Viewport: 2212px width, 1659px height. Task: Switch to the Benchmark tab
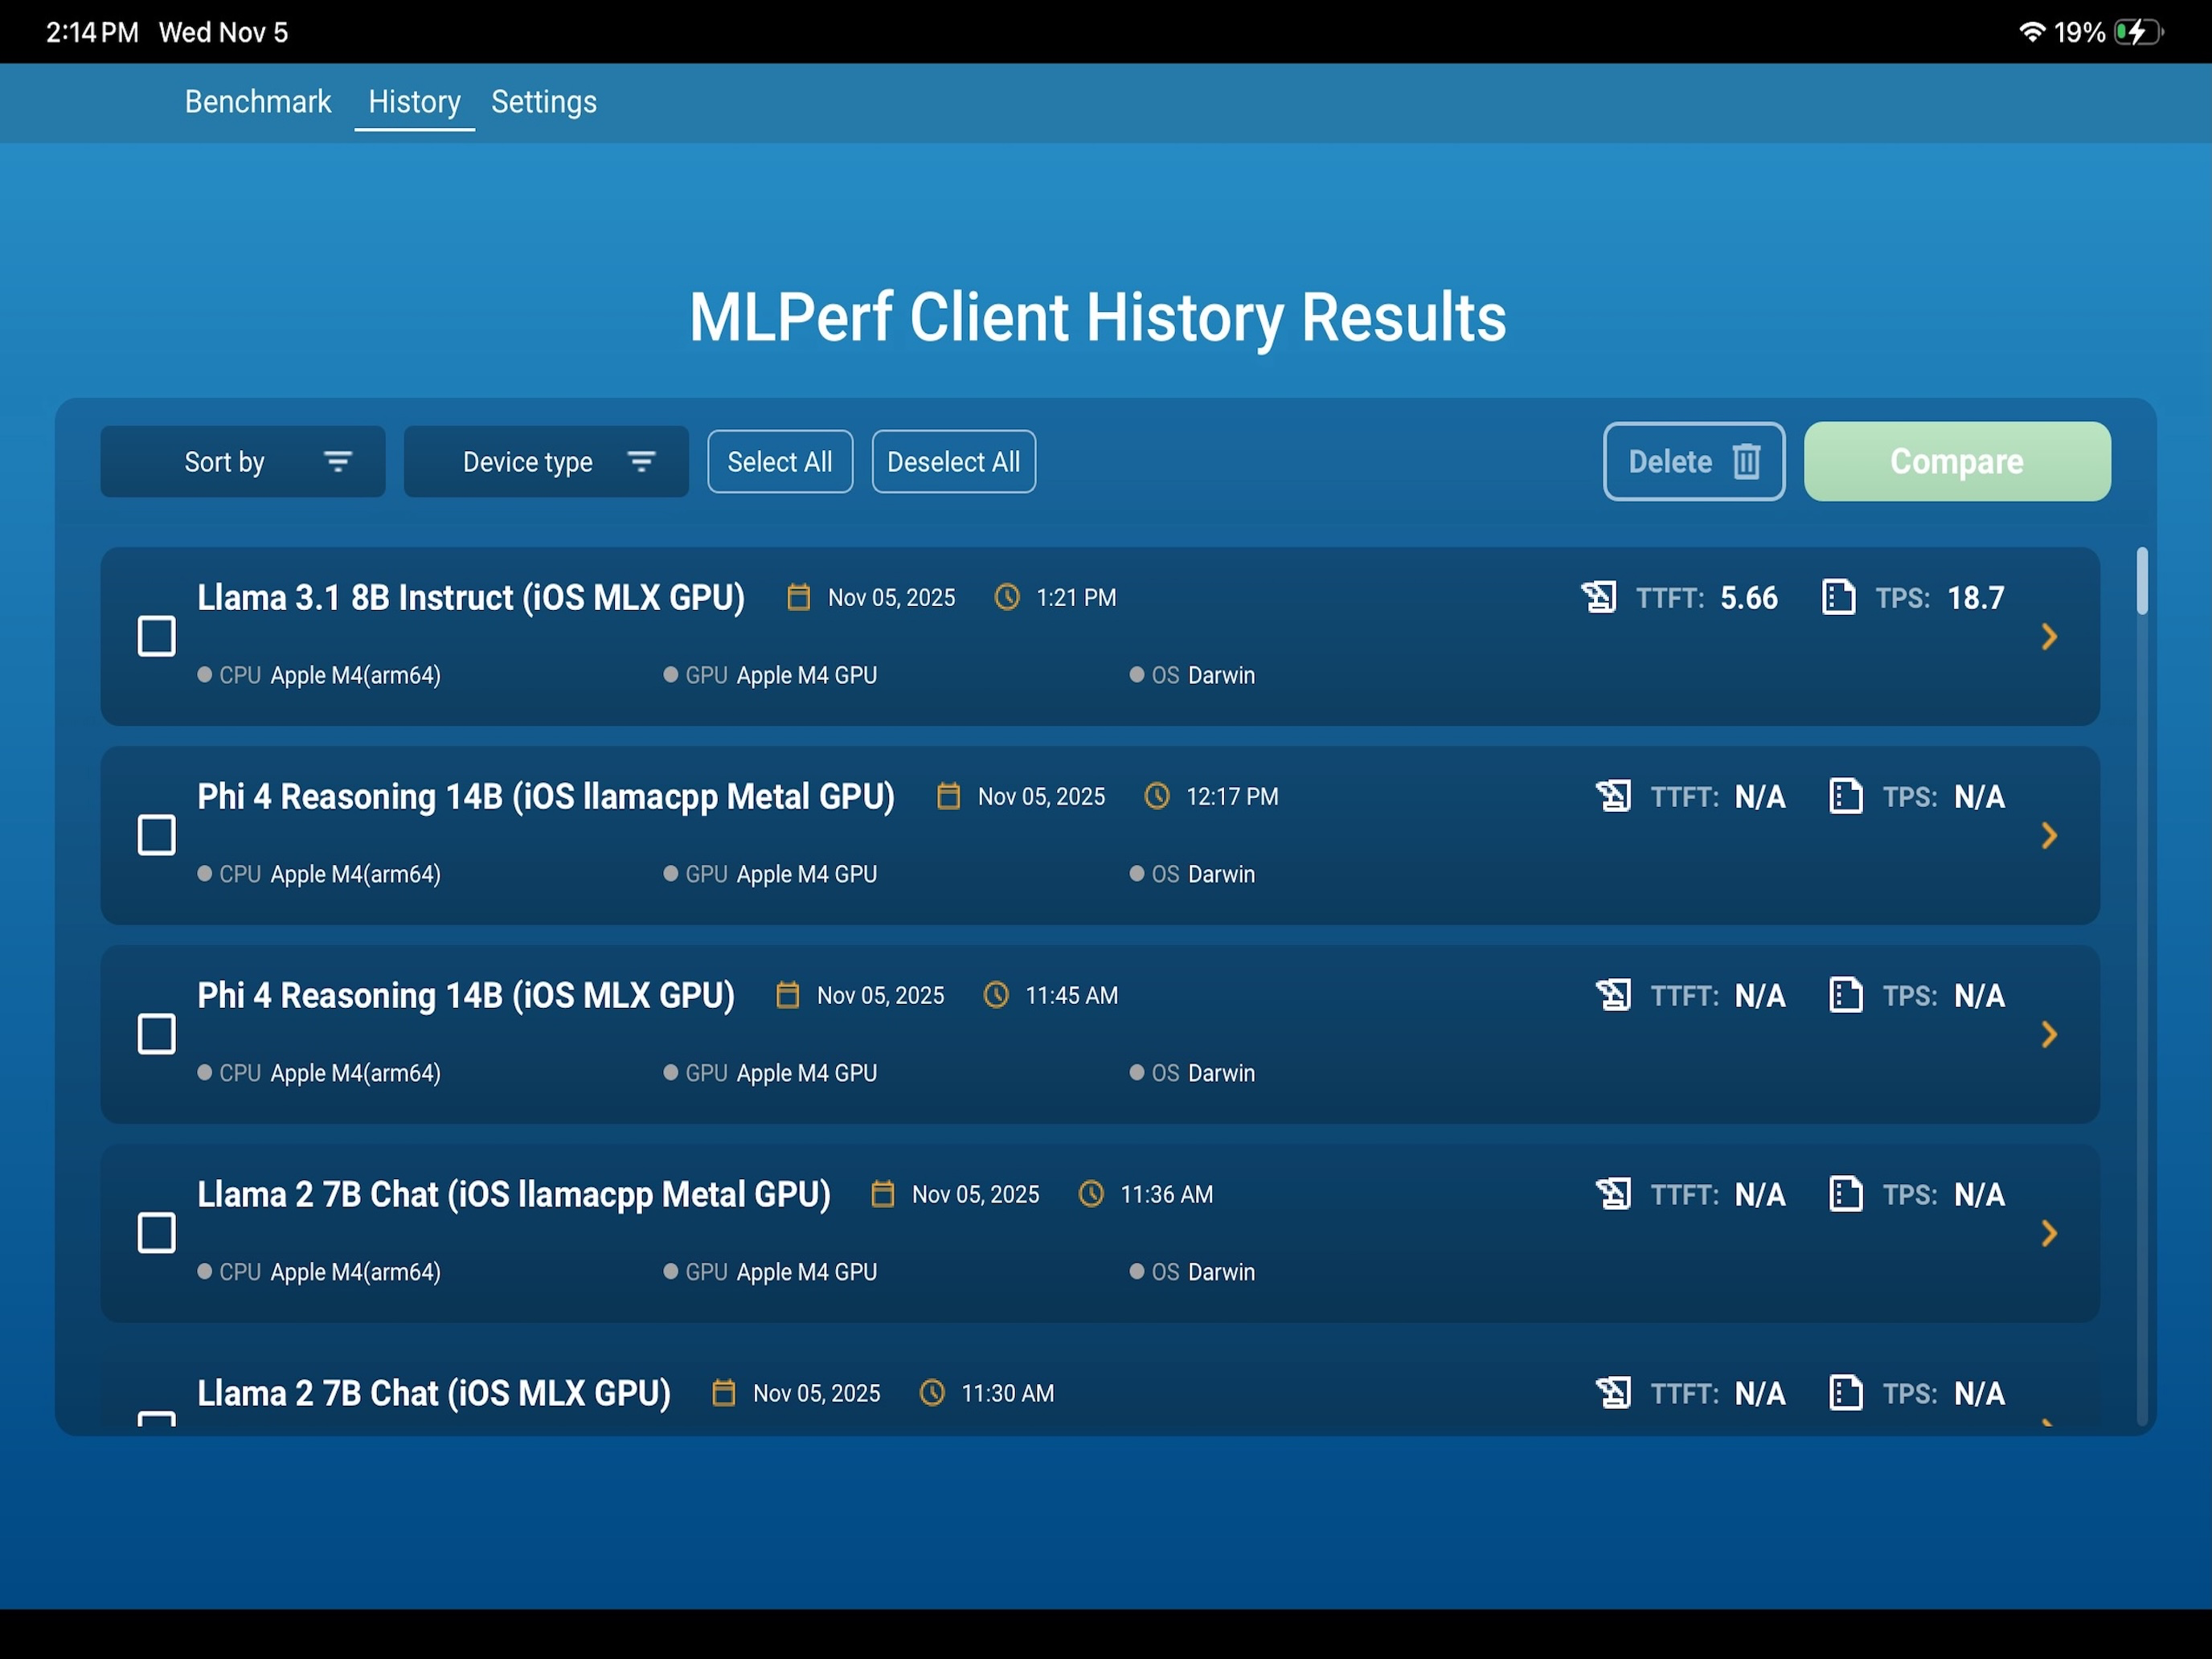tap(257, 101)
